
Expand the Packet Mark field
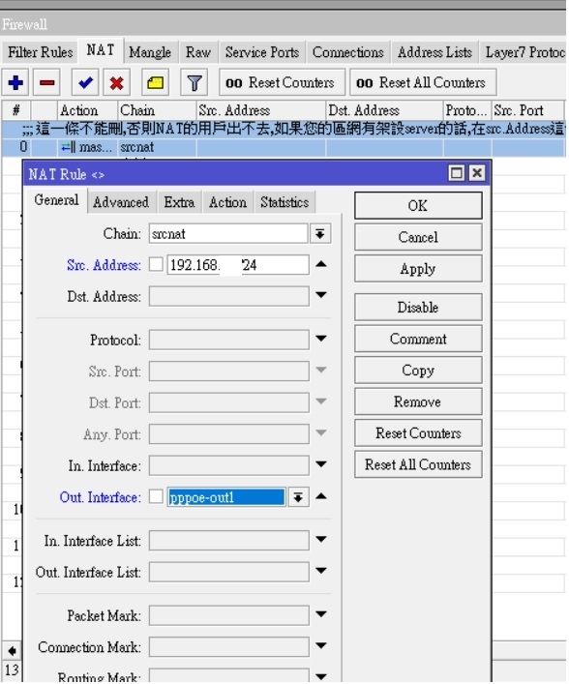(321, 614)
